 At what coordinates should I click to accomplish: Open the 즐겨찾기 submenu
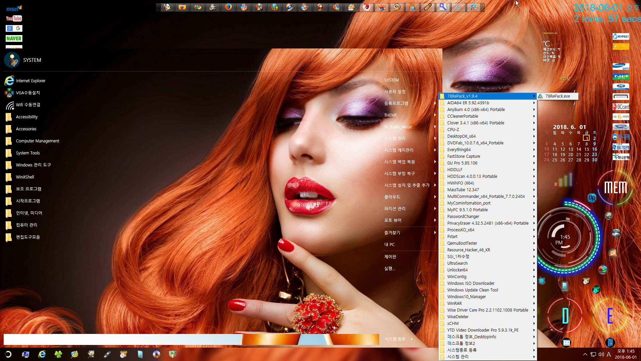pyautogui.click(x=410, y=233)
